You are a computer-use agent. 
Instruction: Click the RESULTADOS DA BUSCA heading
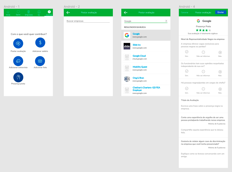tap(135, 27)
